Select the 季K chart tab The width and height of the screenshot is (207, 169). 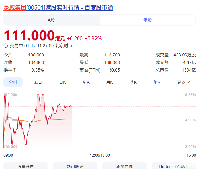pyautogui.click(x=133, y=82)
